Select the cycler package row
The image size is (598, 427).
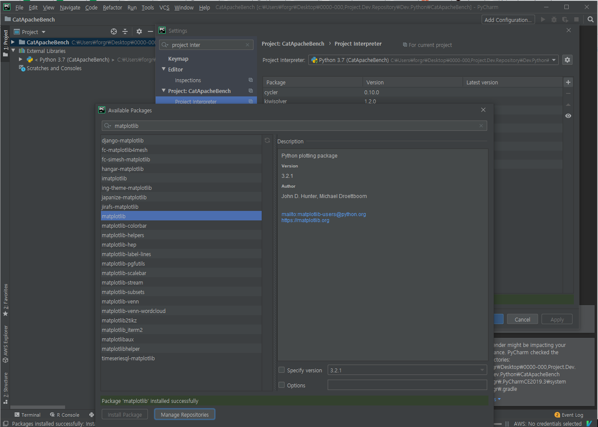tap(413, 92)
